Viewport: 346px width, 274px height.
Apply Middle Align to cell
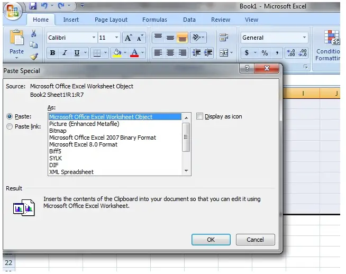(170, 38)
